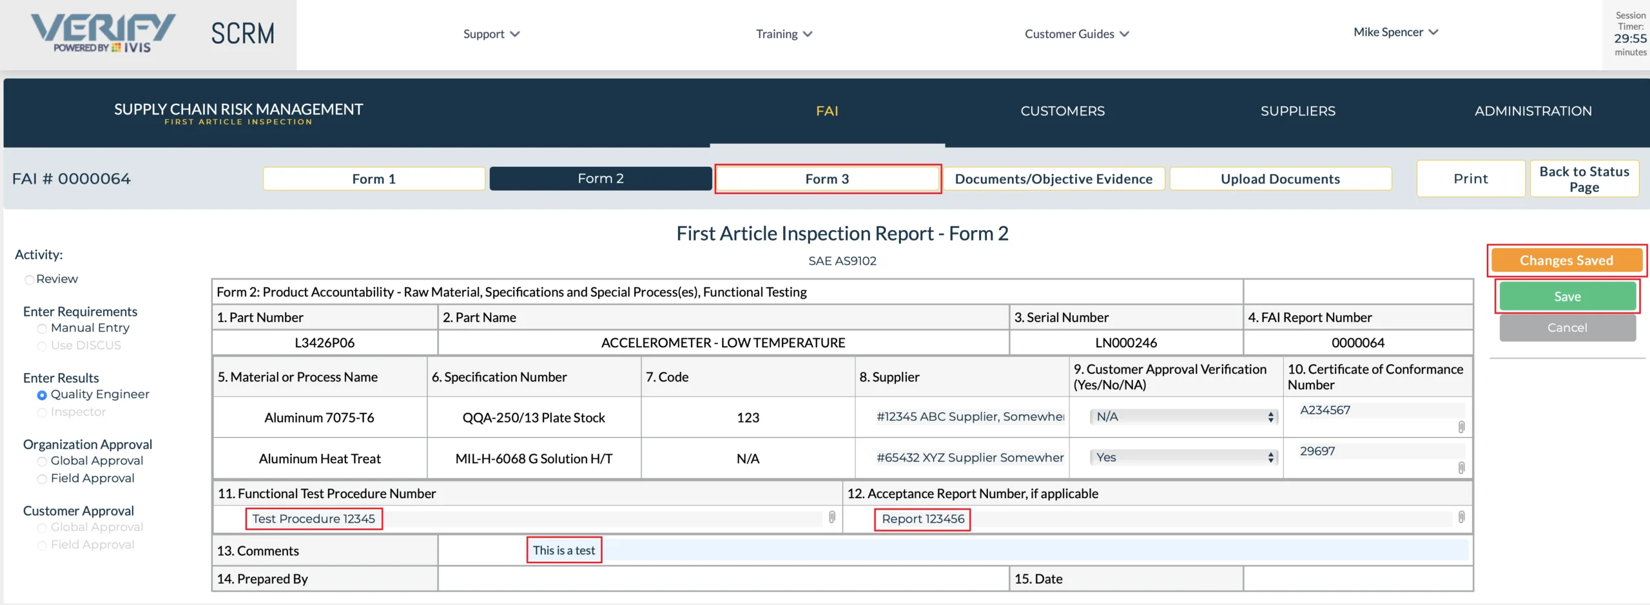Click Back to Status Page button
The height and width of the screenshot is (605, 1650).
[x=1584, y=178]
